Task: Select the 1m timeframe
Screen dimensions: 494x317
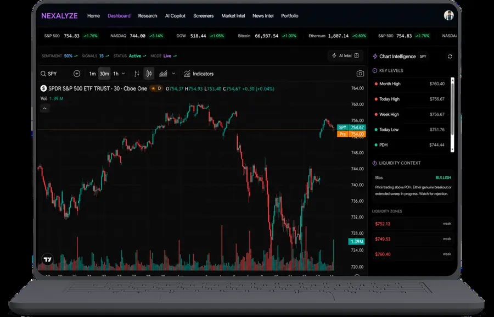Action: (92, 74)
